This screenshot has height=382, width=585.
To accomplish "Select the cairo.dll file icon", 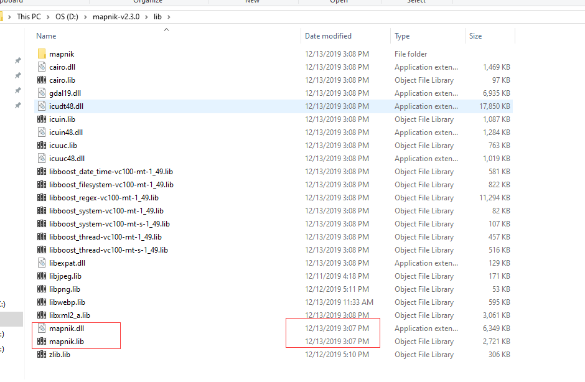I will (40, 67).
